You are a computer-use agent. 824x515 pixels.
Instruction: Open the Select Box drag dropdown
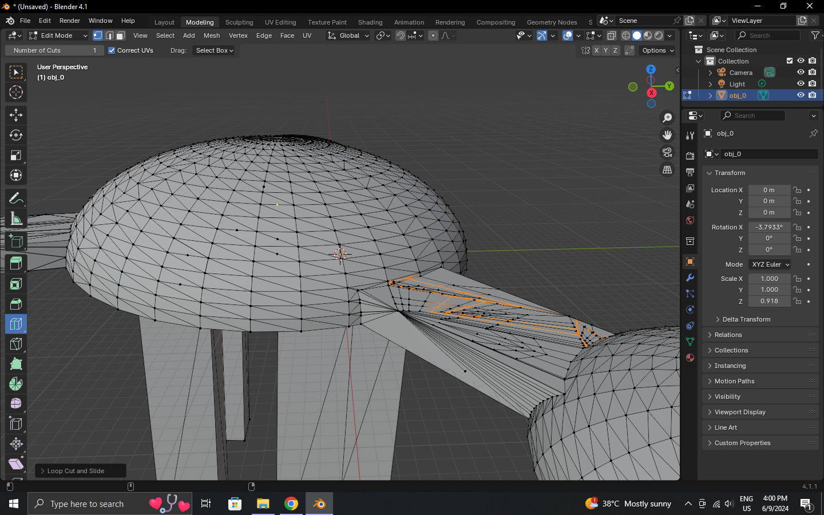click(215, 50)
